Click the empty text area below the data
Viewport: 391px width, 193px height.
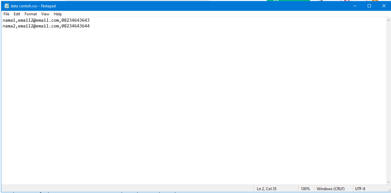point(191,107)
